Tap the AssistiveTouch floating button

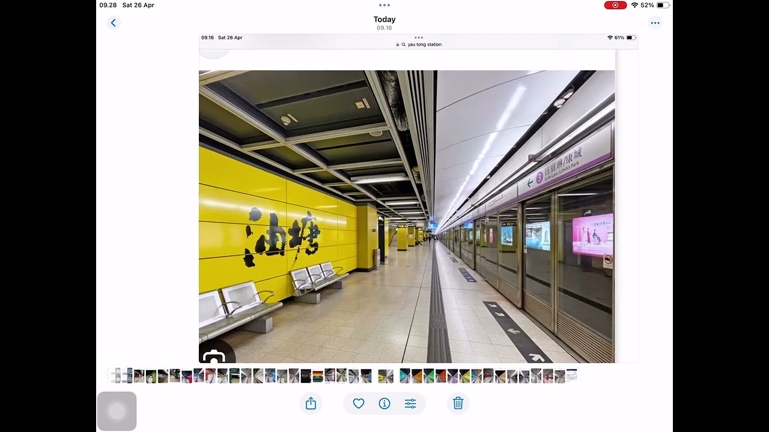[x=117, y=411]
